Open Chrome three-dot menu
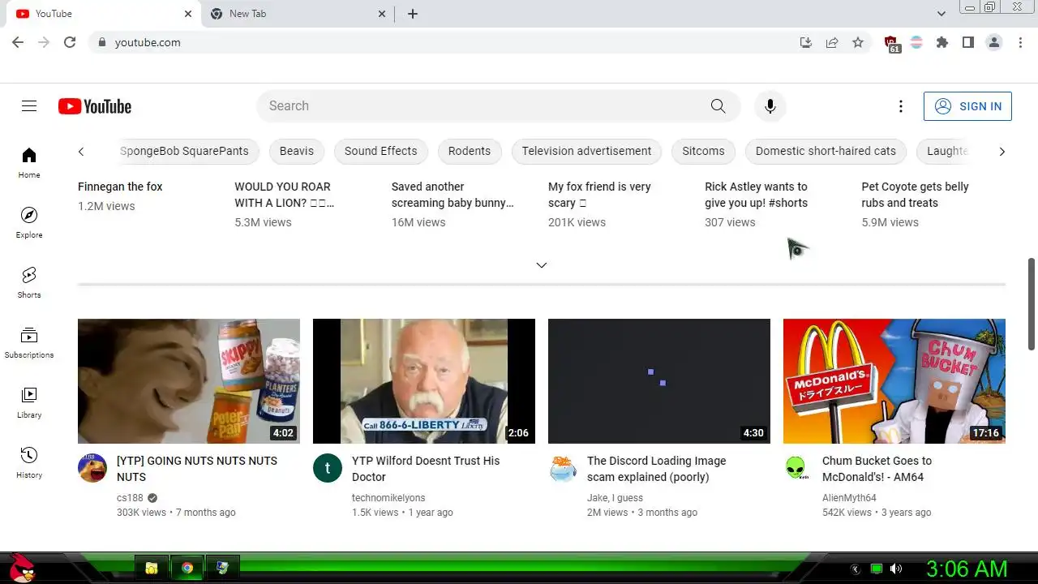The height and width of the screenshot is (584, 1038). tap(1020, 42)
